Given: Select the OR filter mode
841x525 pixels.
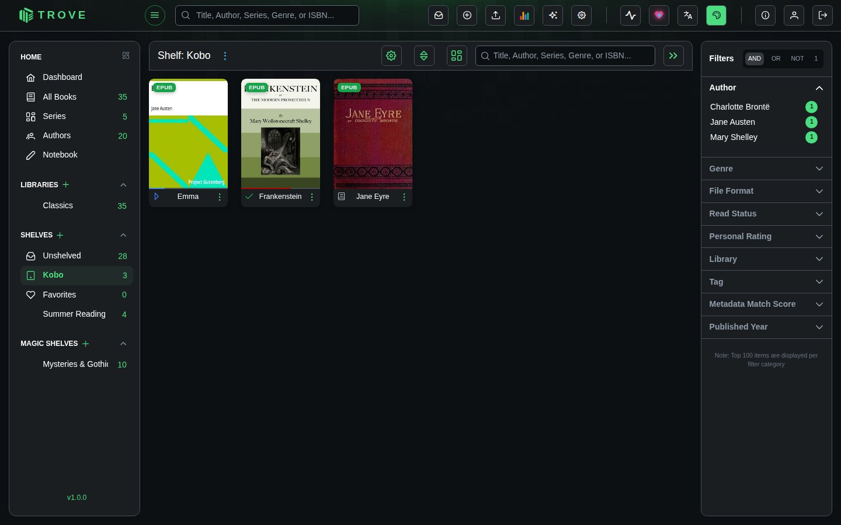Looking at the screenshot, I should [776, 58].
